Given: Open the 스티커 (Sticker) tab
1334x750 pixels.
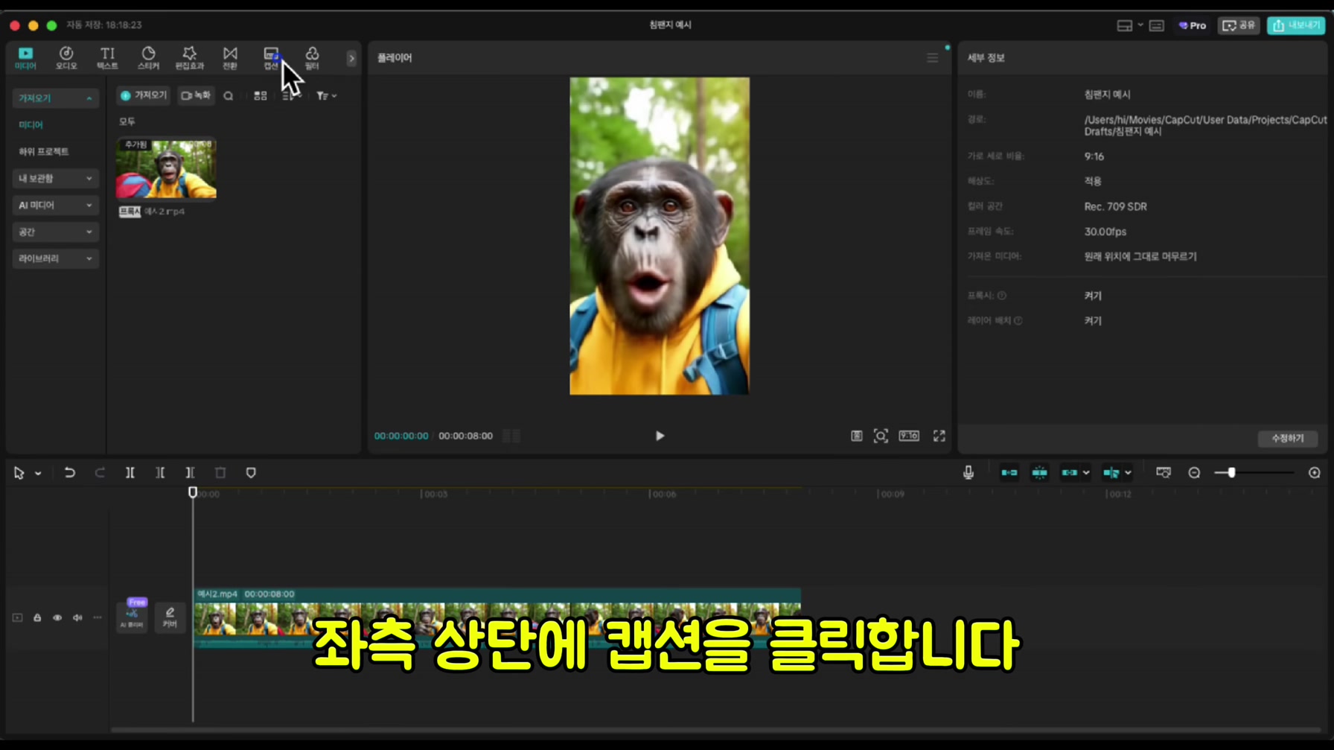Looking at the screenshot, I should [x=148, y=58].
